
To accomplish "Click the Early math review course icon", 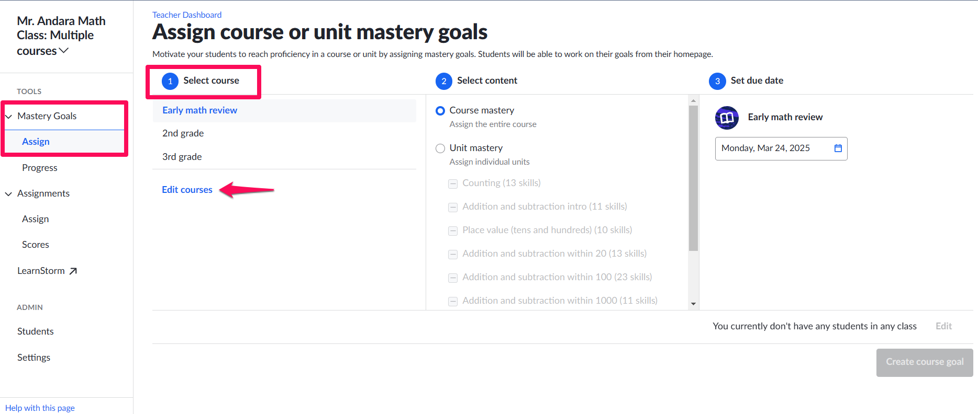I will pos(727,118).
